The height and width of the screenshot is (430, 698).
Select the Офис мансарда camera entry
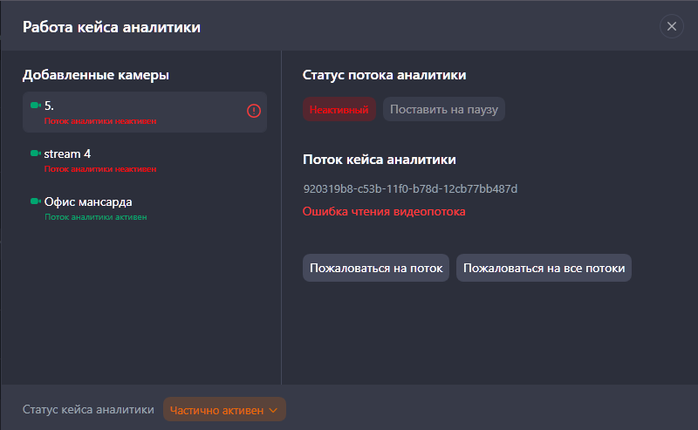[144, 208]
